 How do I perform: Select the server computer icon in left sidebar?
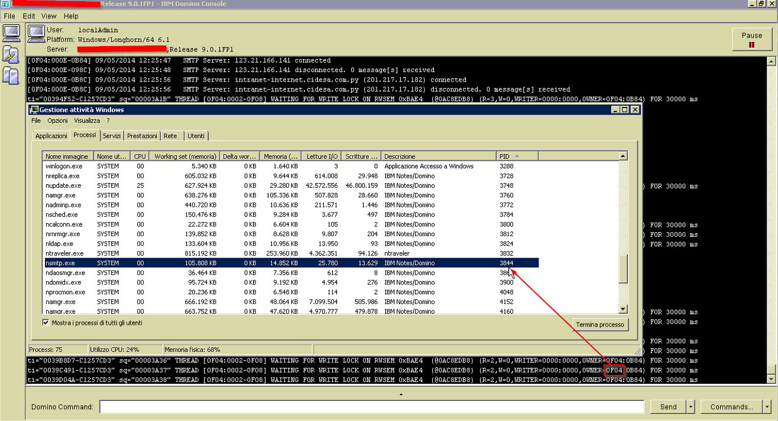(11, 33)
